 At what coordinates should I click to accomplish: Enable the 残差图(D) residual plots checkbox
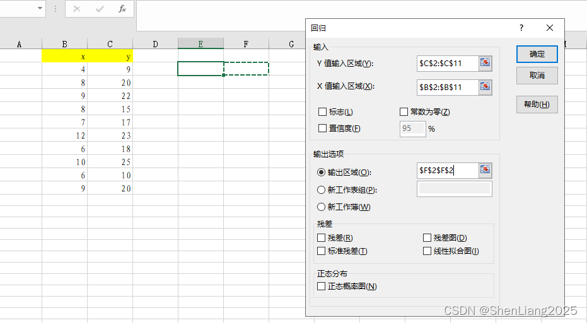(427, 238)
